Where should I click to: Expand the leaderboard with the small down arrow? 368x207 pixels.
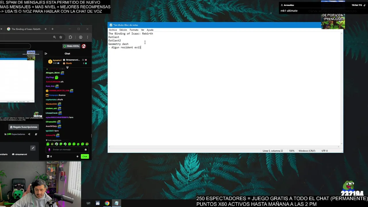click(67, 68)
